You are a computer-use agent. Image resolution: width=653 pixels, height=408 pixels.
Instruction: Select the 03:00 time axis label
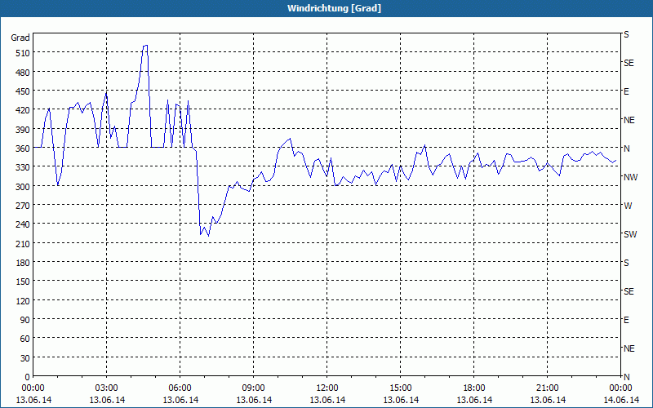point(106,388)
